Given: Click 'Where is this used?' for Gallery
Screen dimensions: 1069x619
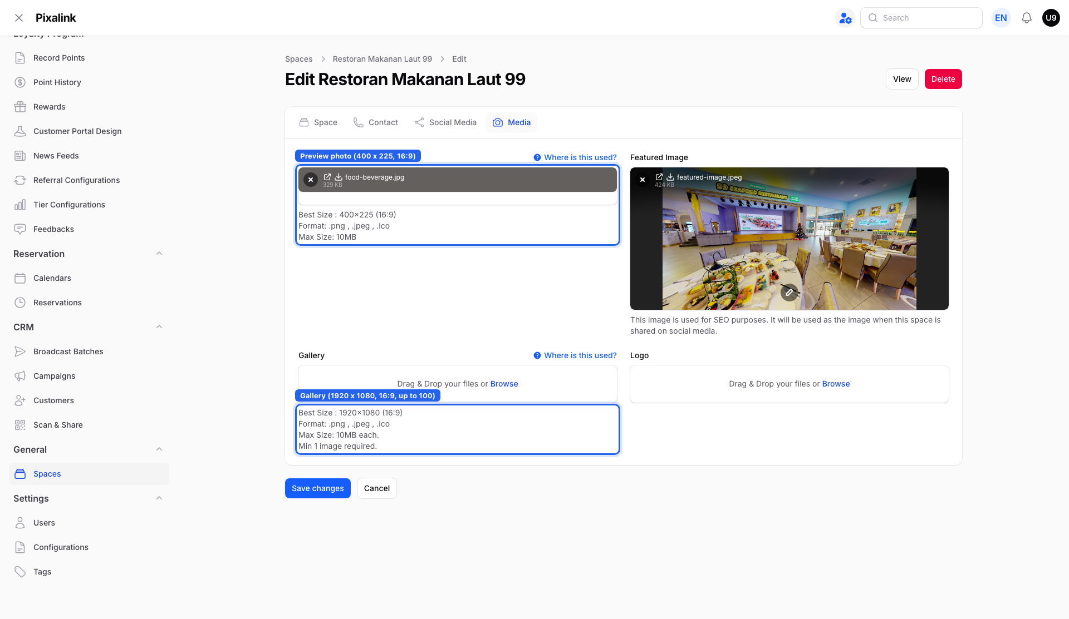Looking at the screenshot, I should click(575, 355).
